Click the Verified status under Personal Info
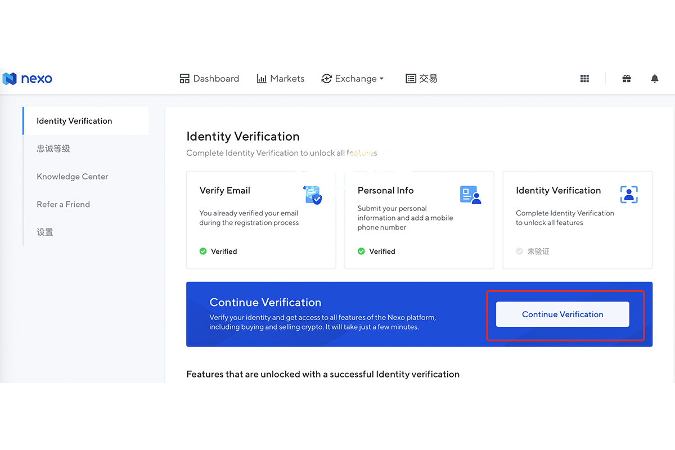The width and height of the screenshot is (675, 450). point(382,251)
